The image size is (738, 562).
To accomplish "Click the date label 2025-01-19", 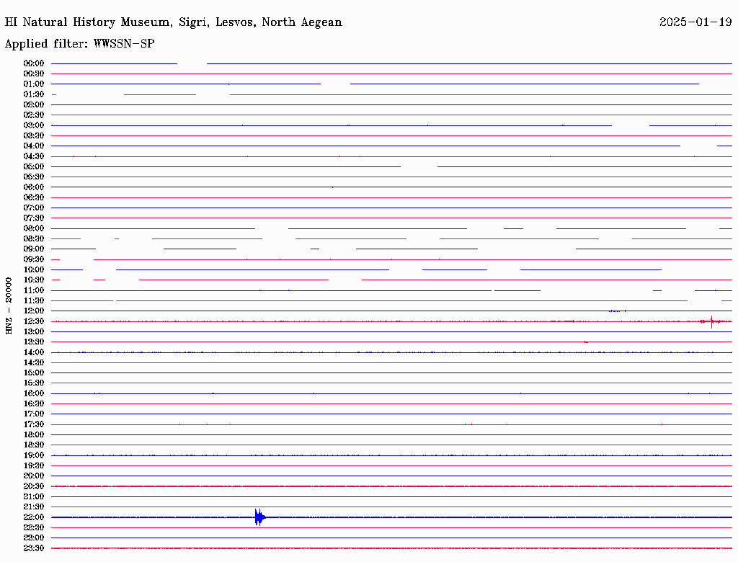I will (x=695, y=22).
